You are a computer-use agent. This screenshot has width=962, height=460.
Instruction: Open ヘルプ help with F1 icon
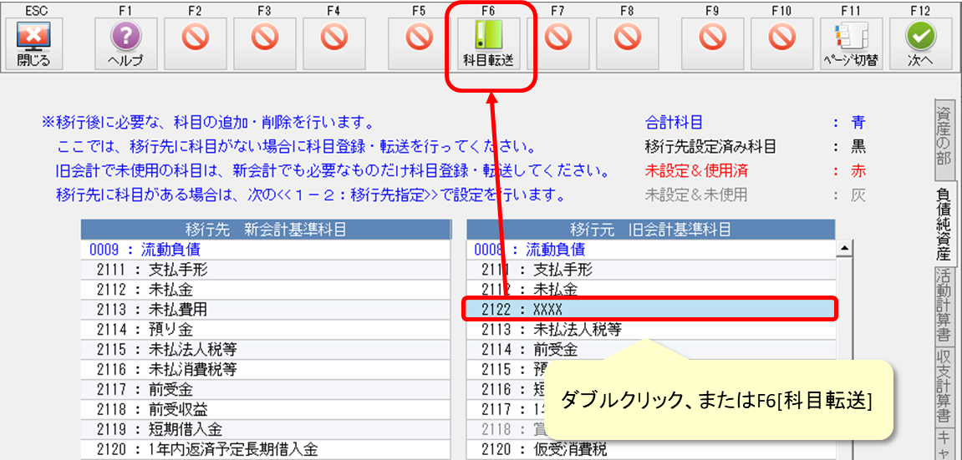click(x=125, y=43)
